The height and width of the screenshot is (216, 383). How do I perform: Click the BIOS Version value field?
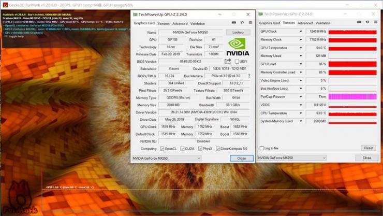[x=190, y=61]
